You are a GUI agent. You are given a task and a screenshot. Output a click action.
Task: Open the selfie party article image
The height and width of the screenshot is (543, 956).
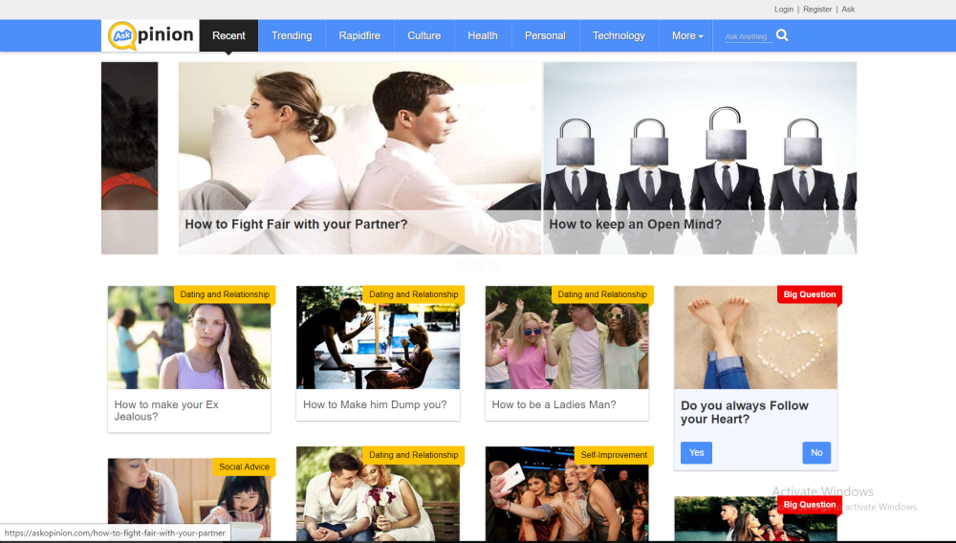567,493
